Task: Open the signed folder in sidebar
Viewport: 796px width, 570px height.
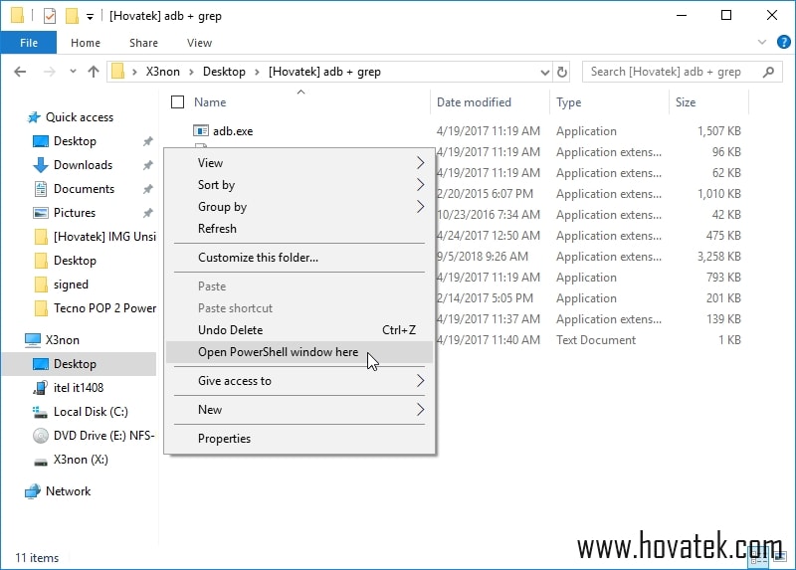Action: (x=71, y=285)
